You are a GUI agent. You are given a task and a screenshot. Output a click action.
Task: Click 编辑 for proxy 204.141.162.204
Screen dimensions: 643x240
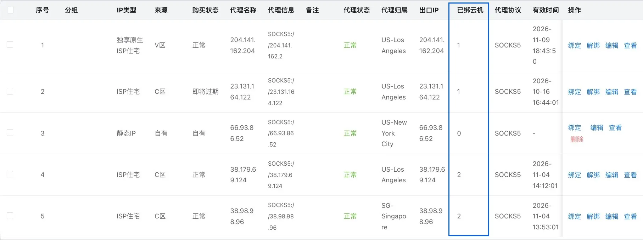click(x=612, y=45)
